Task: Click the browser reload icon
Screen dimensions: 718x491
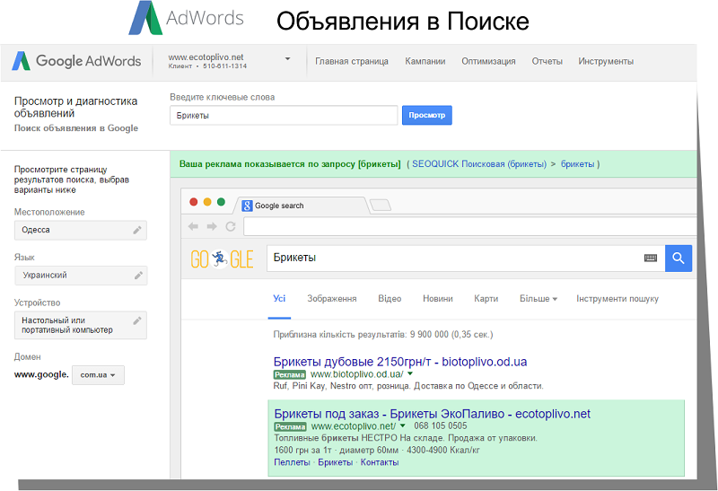Action: (231, 226)
